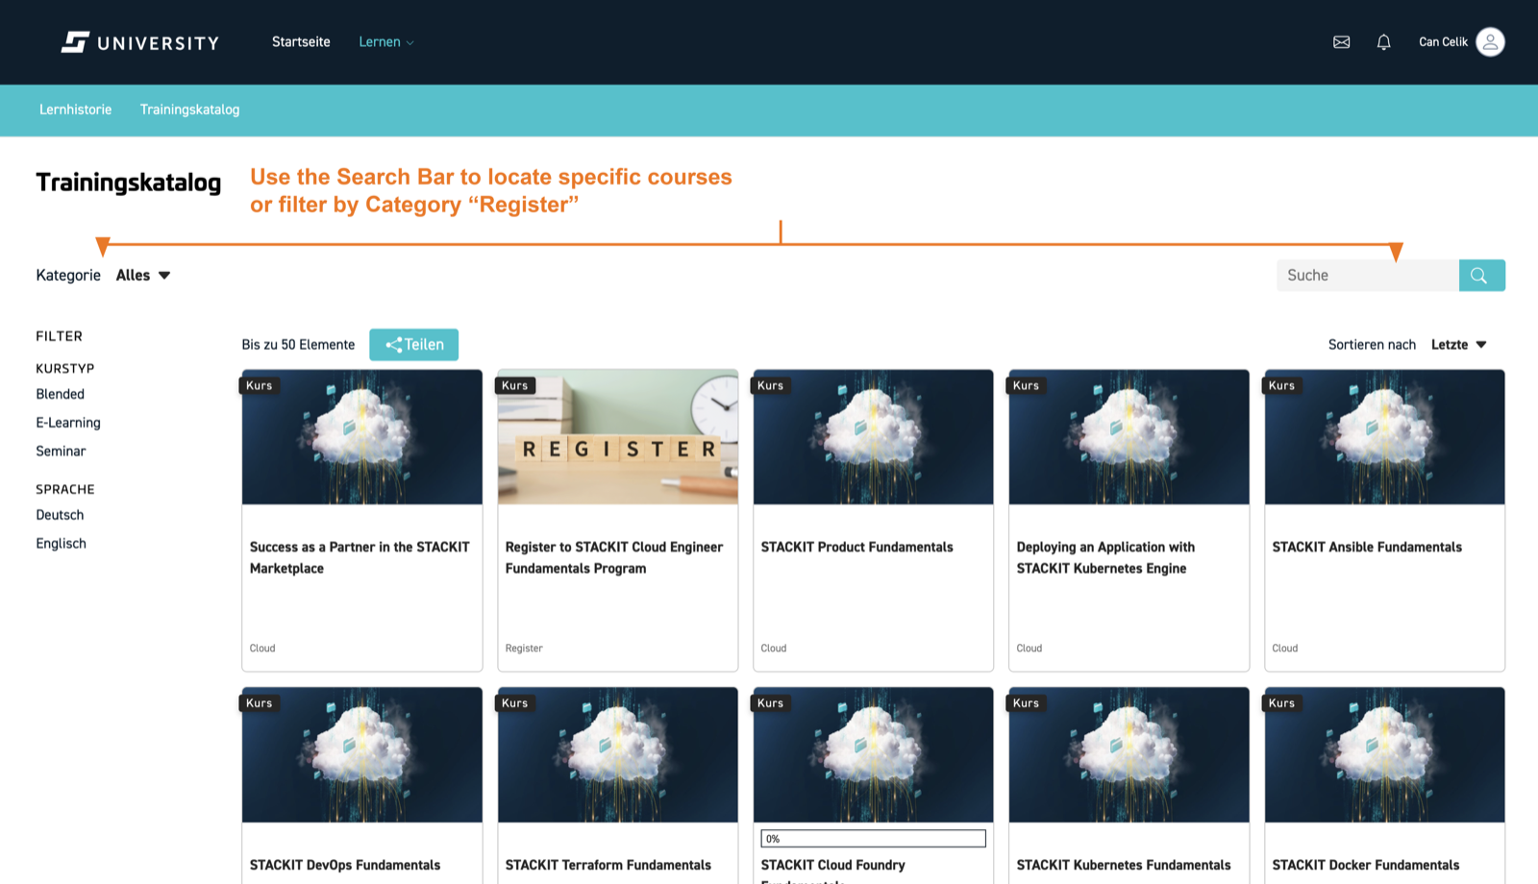
Task: Open STACKIT Ansible Fundamentals title
Action: pos(1367,547)
